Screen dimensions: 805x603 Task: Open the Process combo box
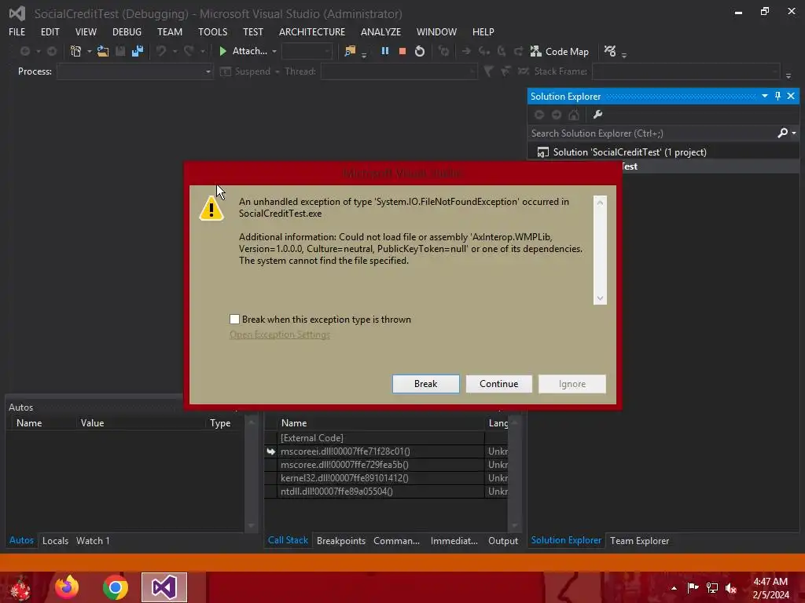click(x=135, y=71)
